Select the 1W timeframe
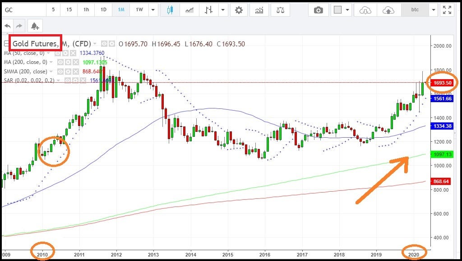 tap(139, 10)
